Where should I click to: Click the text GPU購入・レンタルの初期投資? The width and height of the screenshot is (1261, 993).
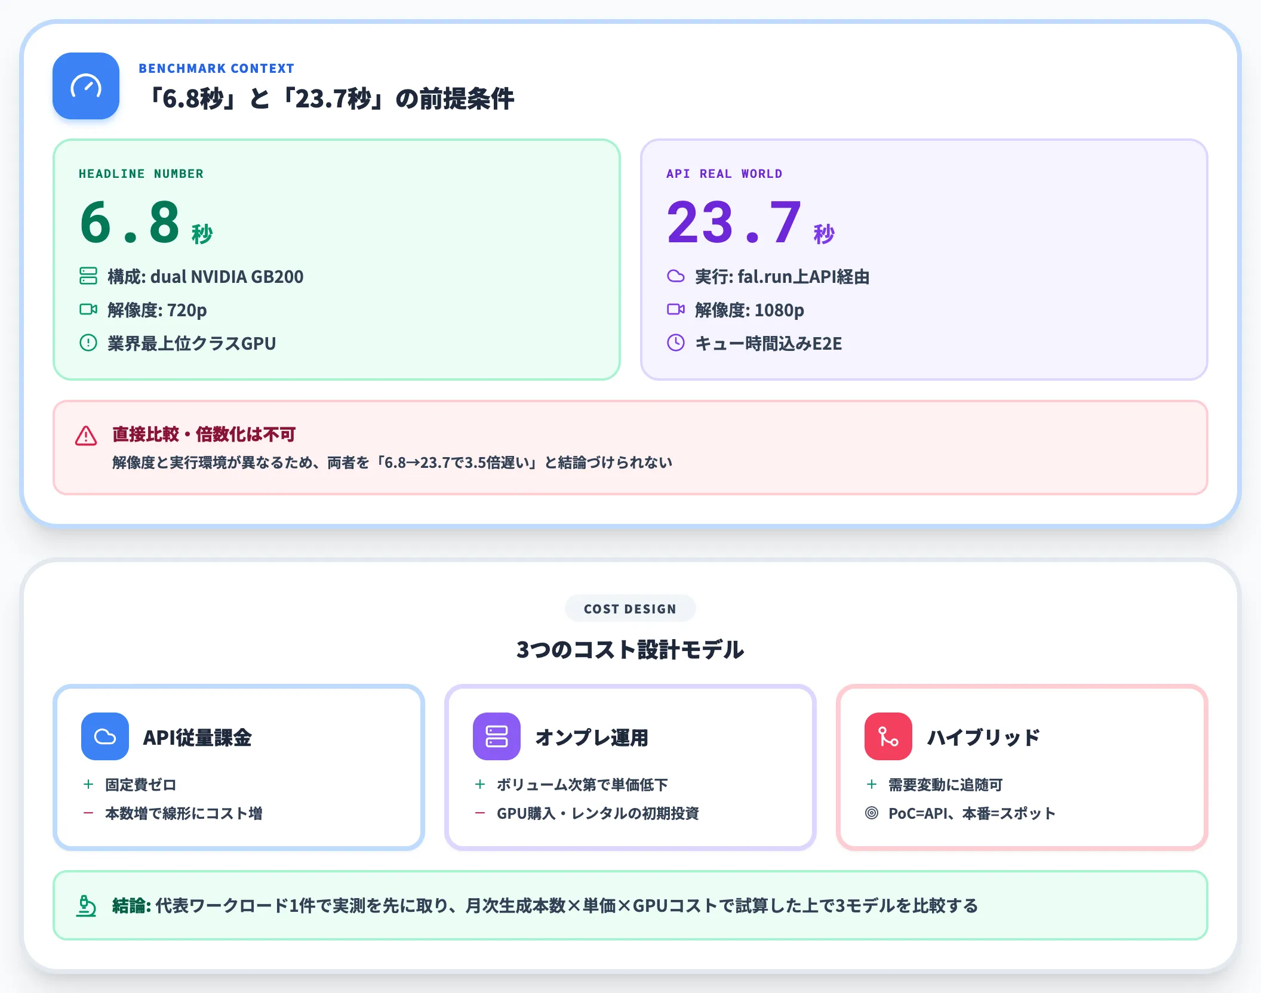point(598,813)
